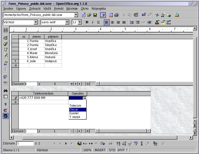Select Eurotel in the operator list
This screenshot has width=199, height=154.
tap(78, 113)
